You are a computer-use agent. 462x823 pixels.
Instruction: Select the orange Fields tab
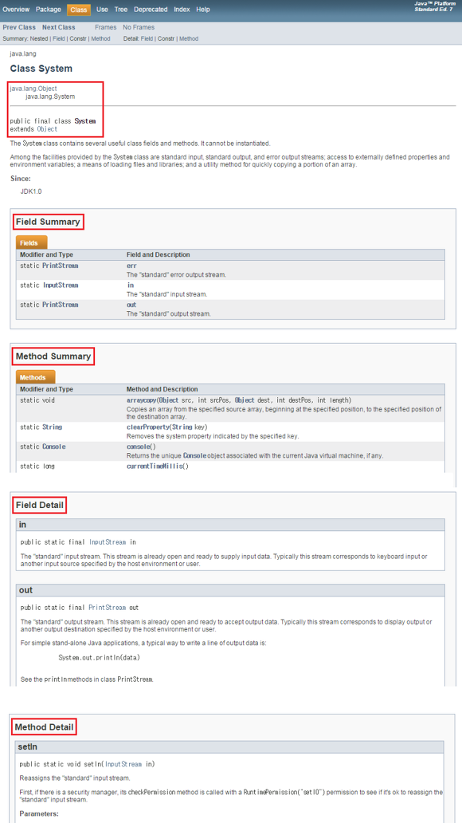click(x=32, y=243)
